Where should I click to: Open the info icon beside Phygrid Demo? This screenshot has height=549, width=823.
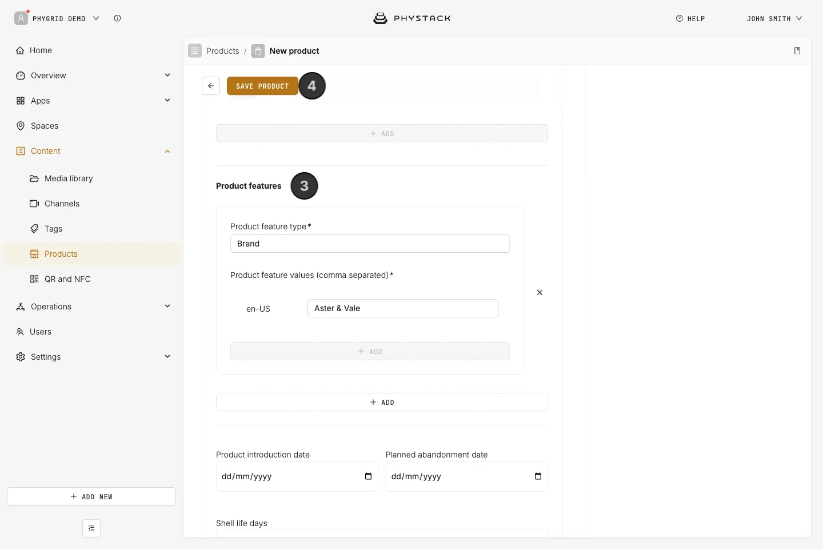pyautogui.click(x=117, y=18)
